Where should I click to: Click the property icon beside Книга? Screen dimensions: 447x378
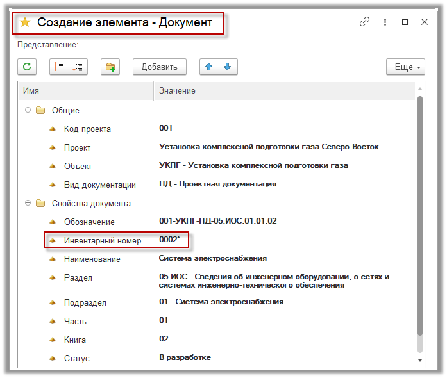(x=53, y=340)
